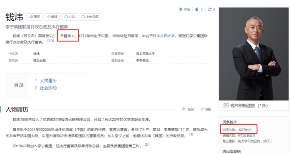This screenshot has height=154, width=291.
Task: Click the star favorite (收藏) icon
Action: pyautogui.click(x=180, y=9)
